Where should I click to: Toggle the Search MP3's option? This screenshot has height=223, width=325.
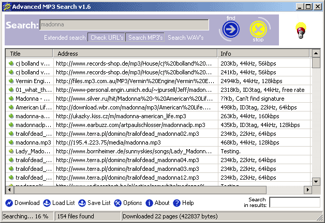click(x=145, y=37)
